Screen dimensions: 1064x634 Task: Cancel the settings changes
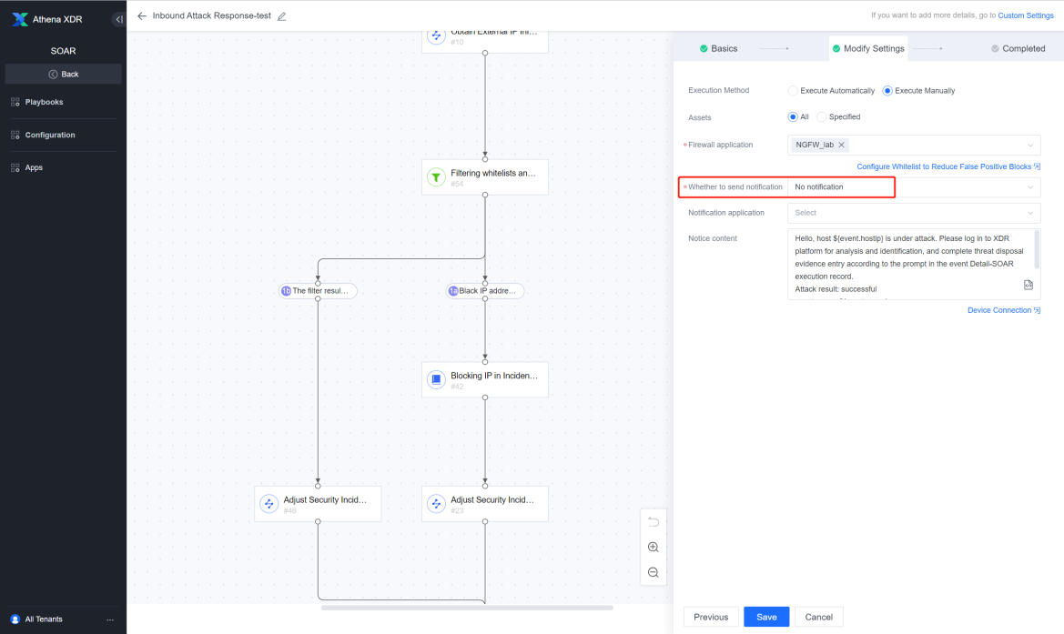818,617
